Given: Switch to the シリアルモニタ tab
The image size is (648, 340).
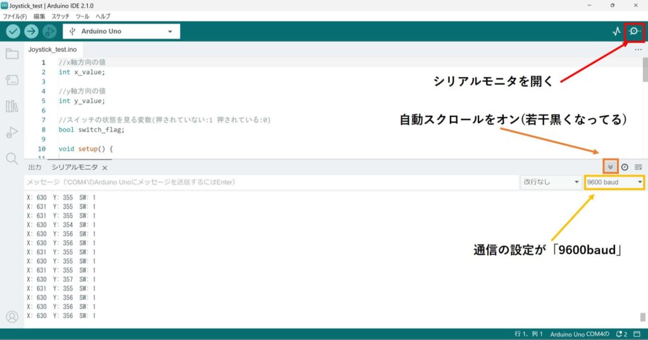Looking at the screenshot, I should point(75,167).
